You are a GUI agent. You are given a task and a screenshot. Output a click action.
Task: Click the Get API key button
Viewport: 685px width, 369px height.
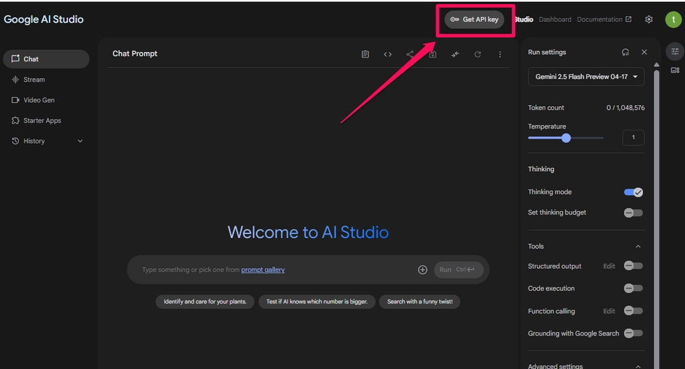click(x=474, y=19)
